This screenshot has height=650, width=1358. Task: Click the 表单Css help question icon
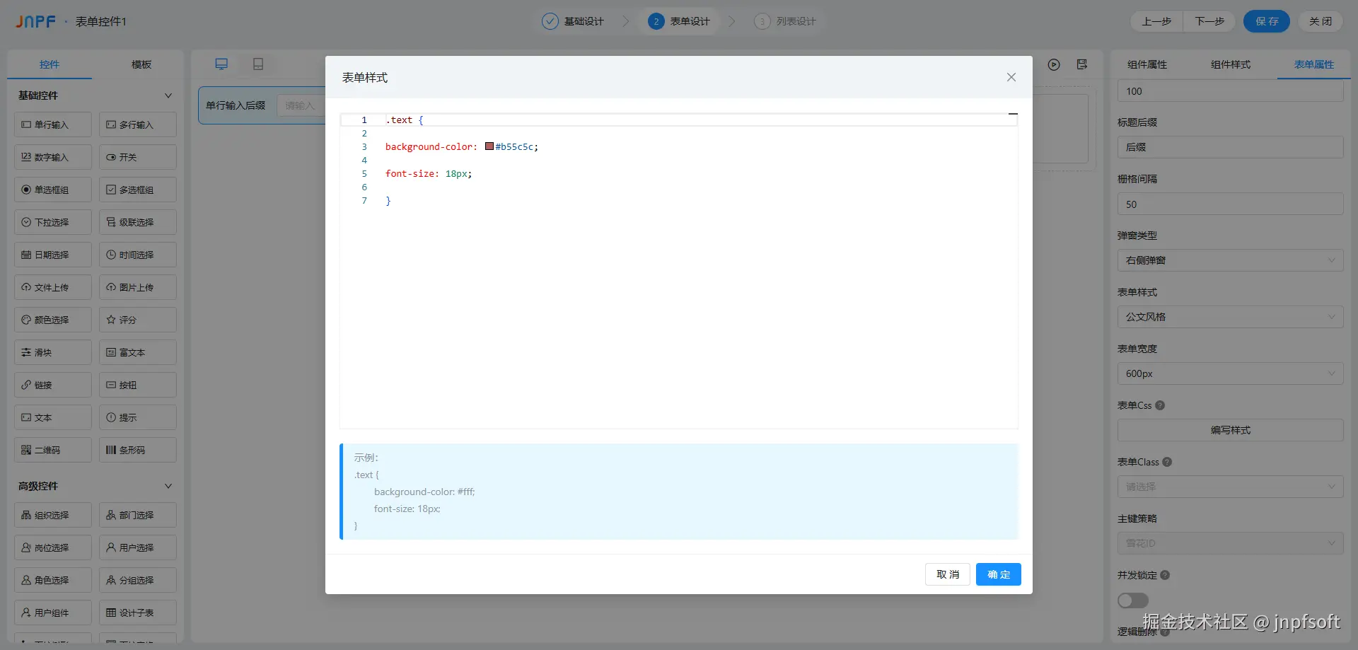click(1160, 405)
